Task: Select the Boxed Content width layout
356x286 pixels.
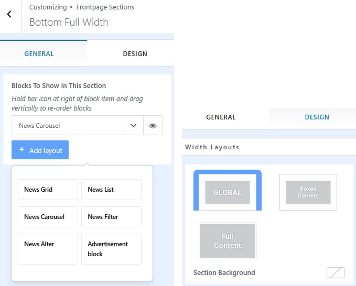Action: coord(308,192)
